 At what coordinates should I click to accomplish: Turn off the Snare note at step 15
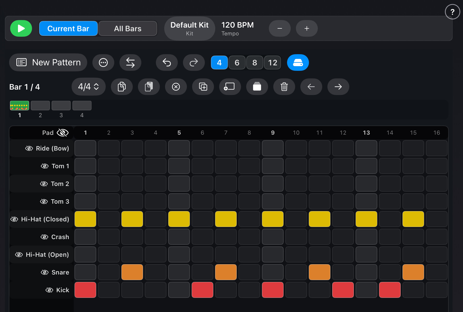click(413, 272)
